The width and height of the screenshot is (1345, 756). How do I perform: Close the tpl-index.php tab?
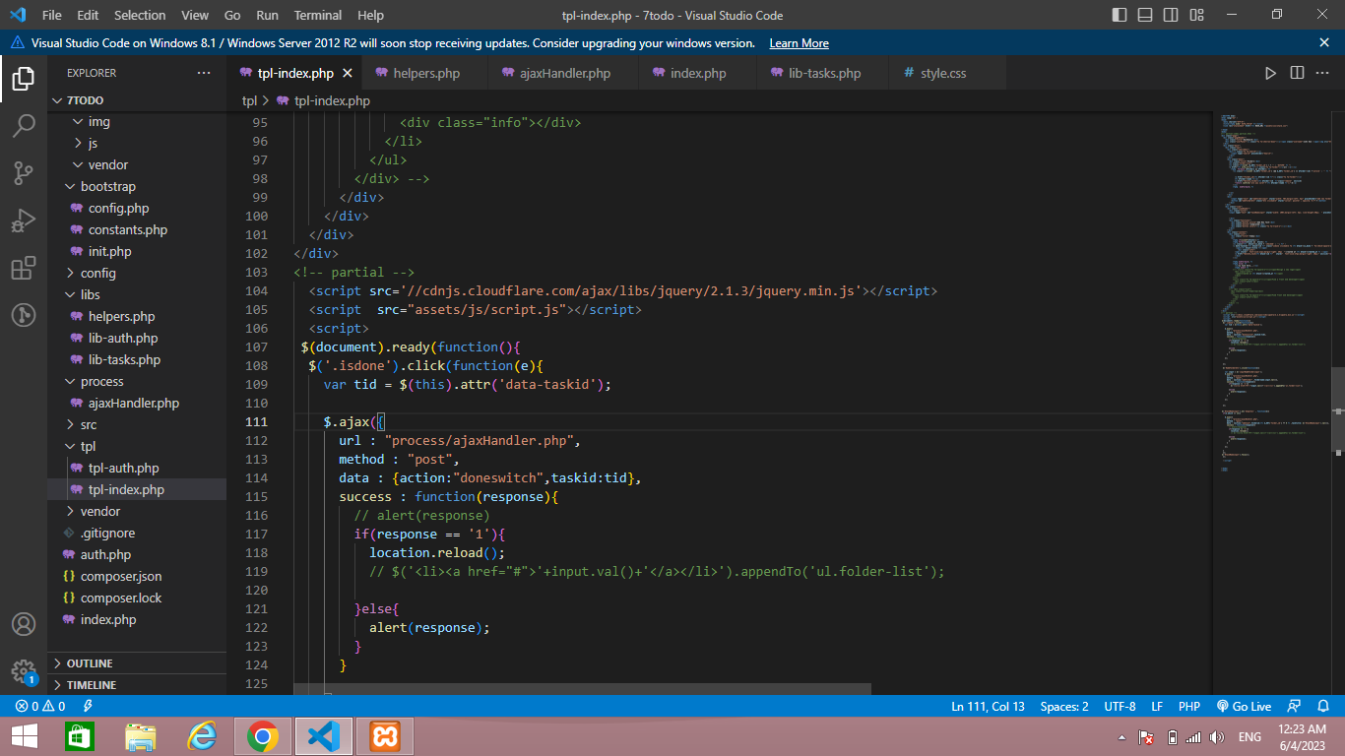[x=349, y=74]
